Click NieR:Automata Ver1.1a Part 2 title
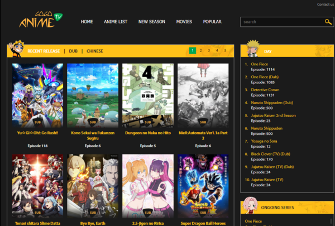Image resolution: width=335 pixels, height=226 pixels. (203, 135)
